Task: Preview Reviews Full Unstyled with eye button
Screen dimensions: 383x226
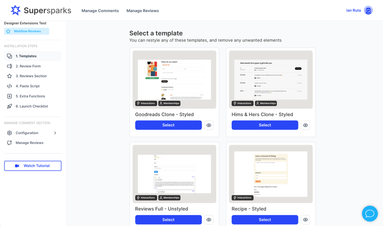Action: (x=209, y=220)
